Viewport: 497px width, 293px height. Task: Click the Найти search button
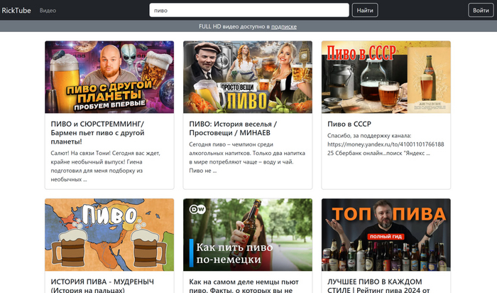(x=365, y=10)
